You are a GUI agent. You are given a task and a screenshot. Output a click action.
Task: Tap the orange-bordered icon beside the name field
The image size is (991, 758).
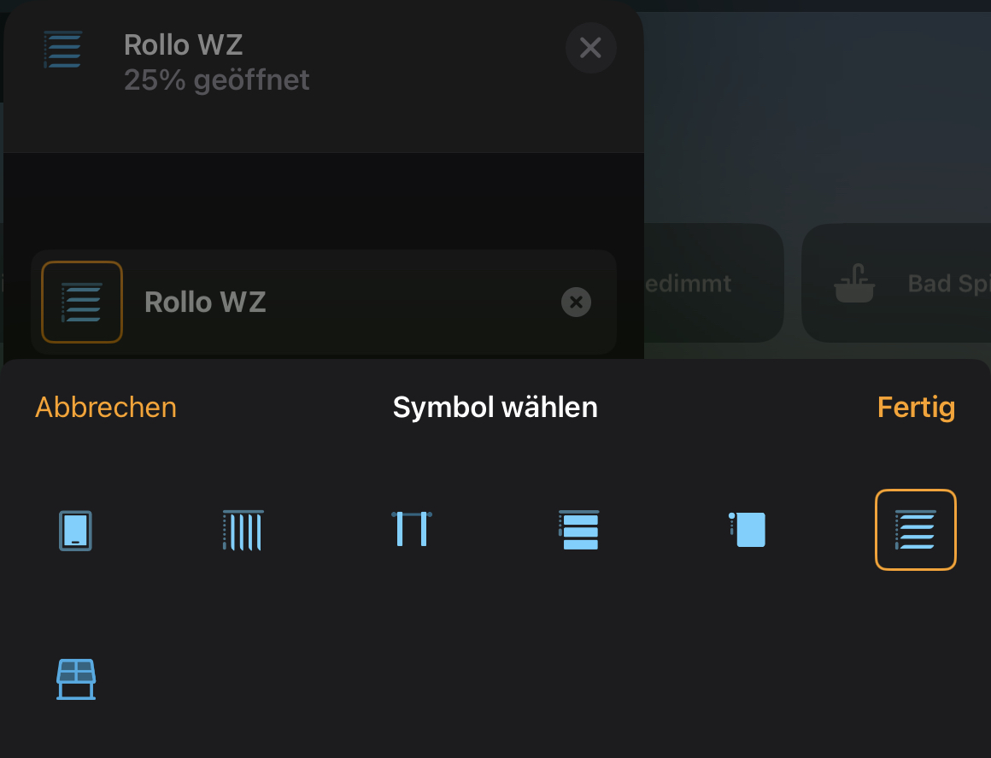coord(82,302)
